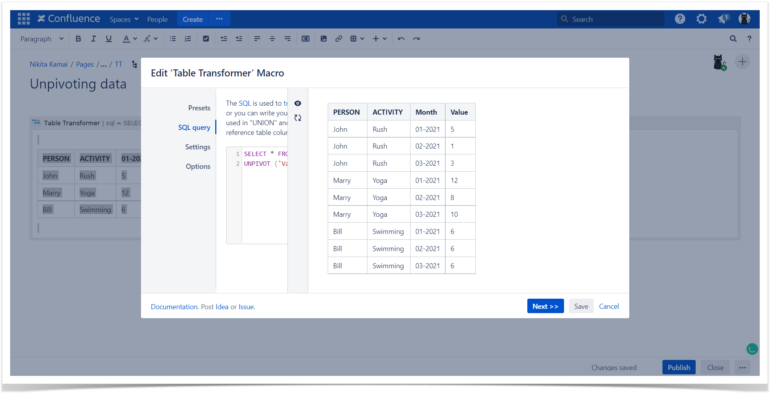Viewport: 773px width, 395px height.
Task: Toggle bold formatting
Action: 78,39
